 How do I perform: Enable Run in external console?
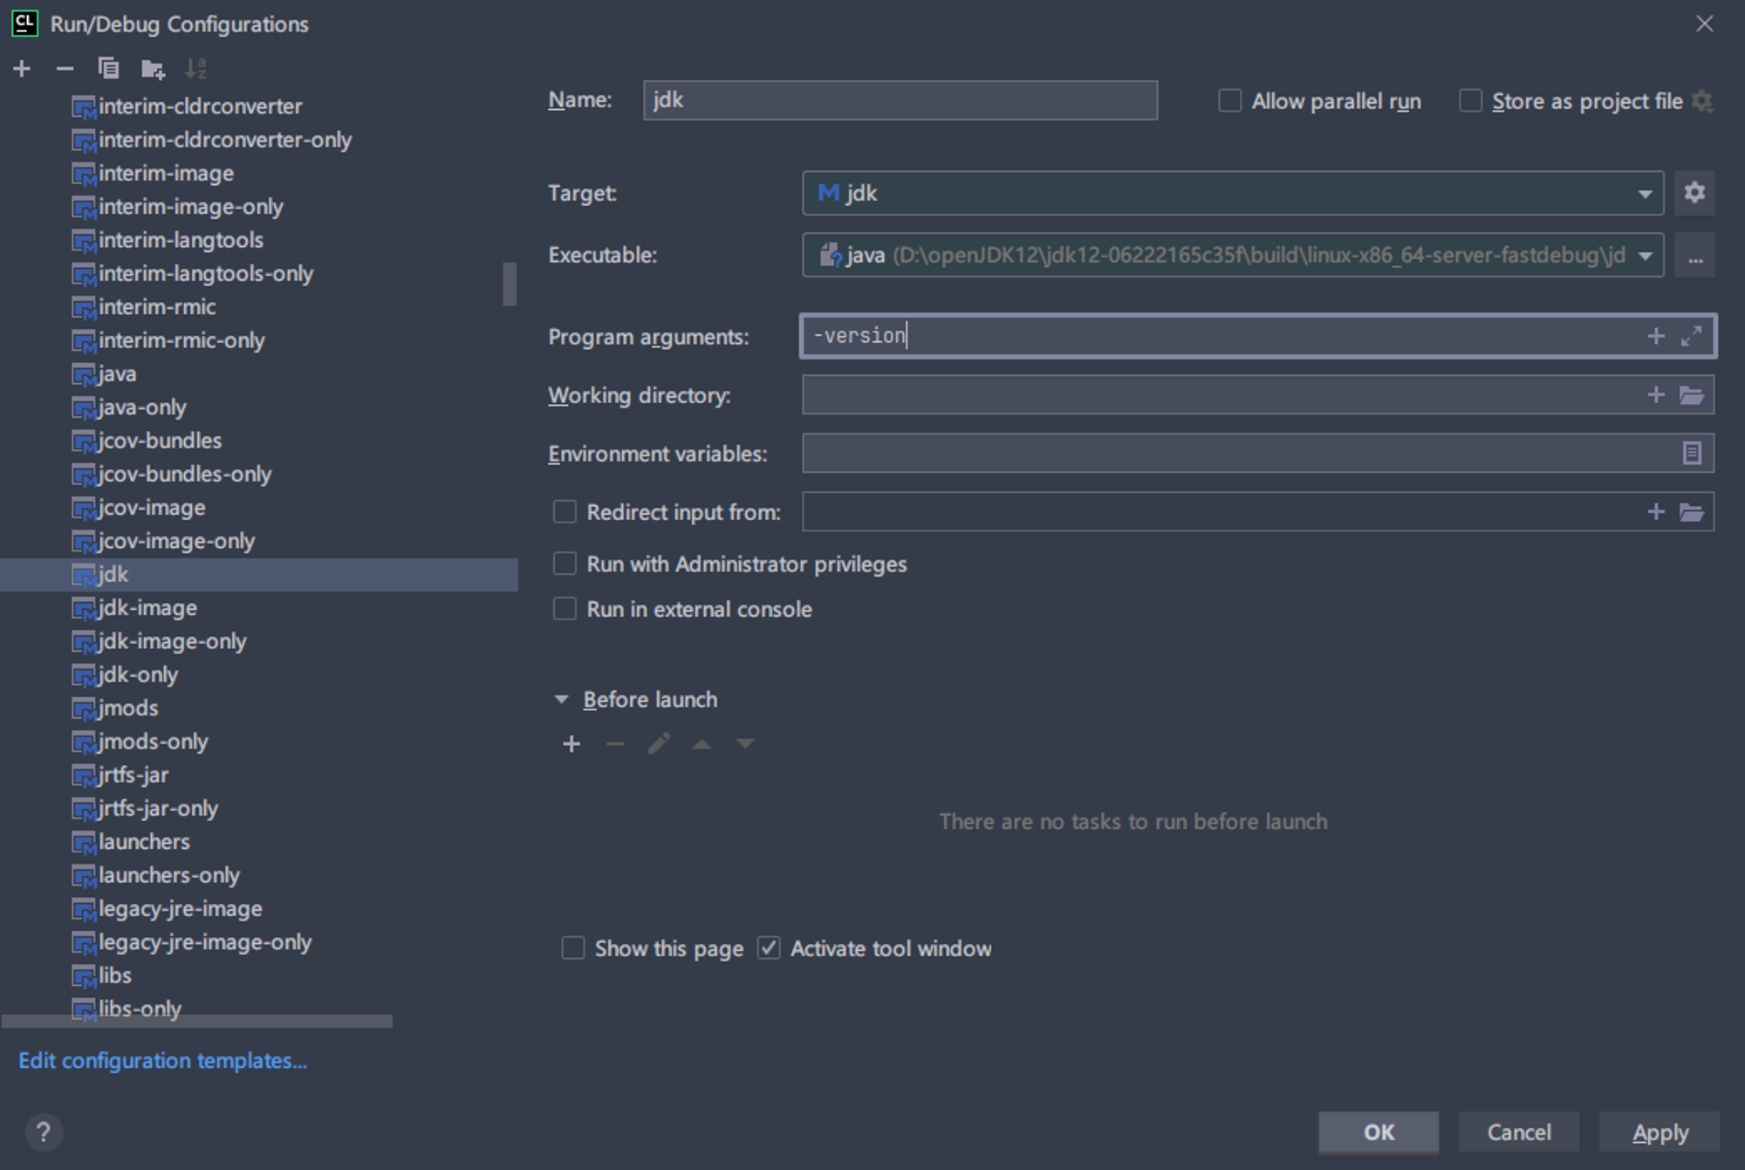(x=565, y=609)
